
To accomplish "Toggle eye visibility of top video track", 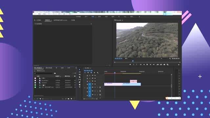I will pos(95,75).
